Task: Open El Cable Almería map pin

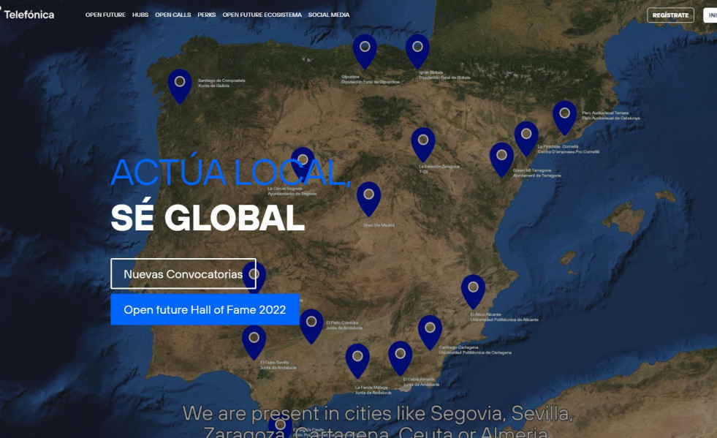Action: 400,355
